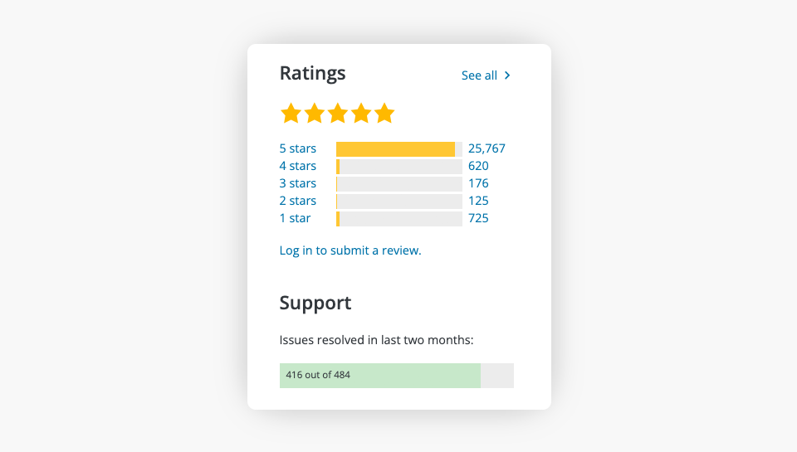Click the 125 review count
The height and width of the screenshot is (452, 797).
pos(478,201)
